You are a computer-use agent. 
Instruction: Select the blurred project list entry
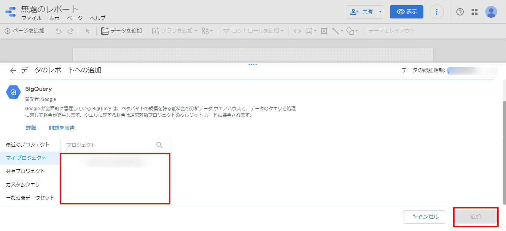pyautogui.click(x=115, y=162)
